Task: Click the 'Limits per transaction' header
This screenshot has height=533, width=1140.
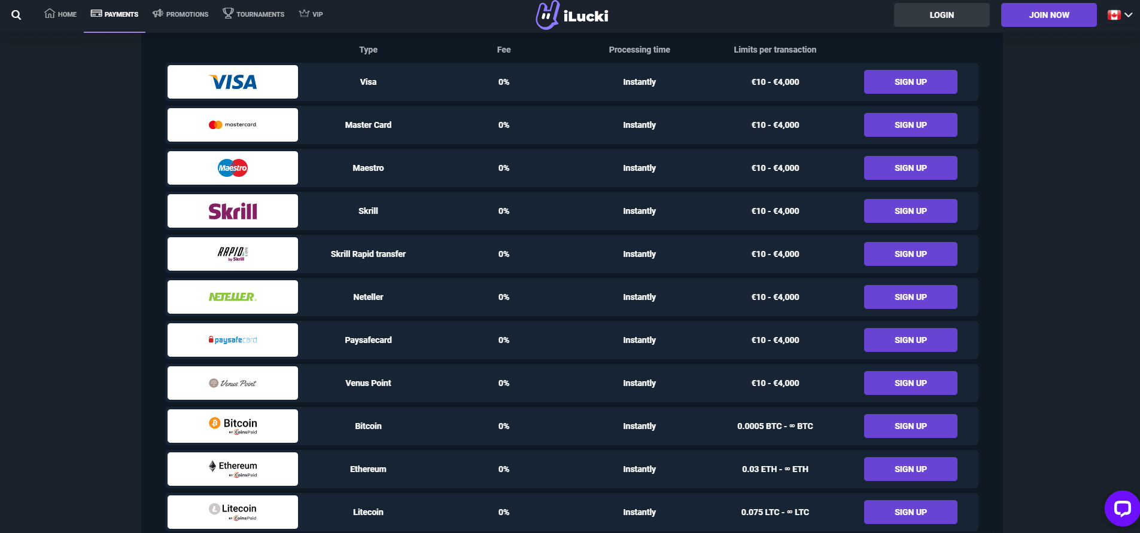Action: 775,50
